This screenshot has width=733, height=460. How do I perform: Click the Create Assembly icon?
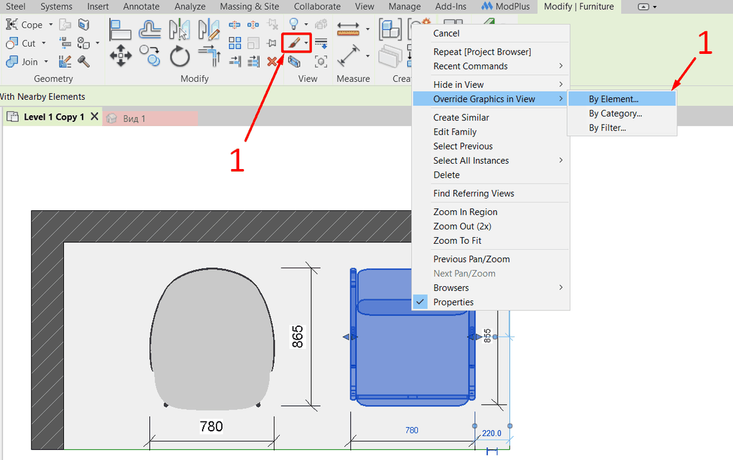click(390, 29)
